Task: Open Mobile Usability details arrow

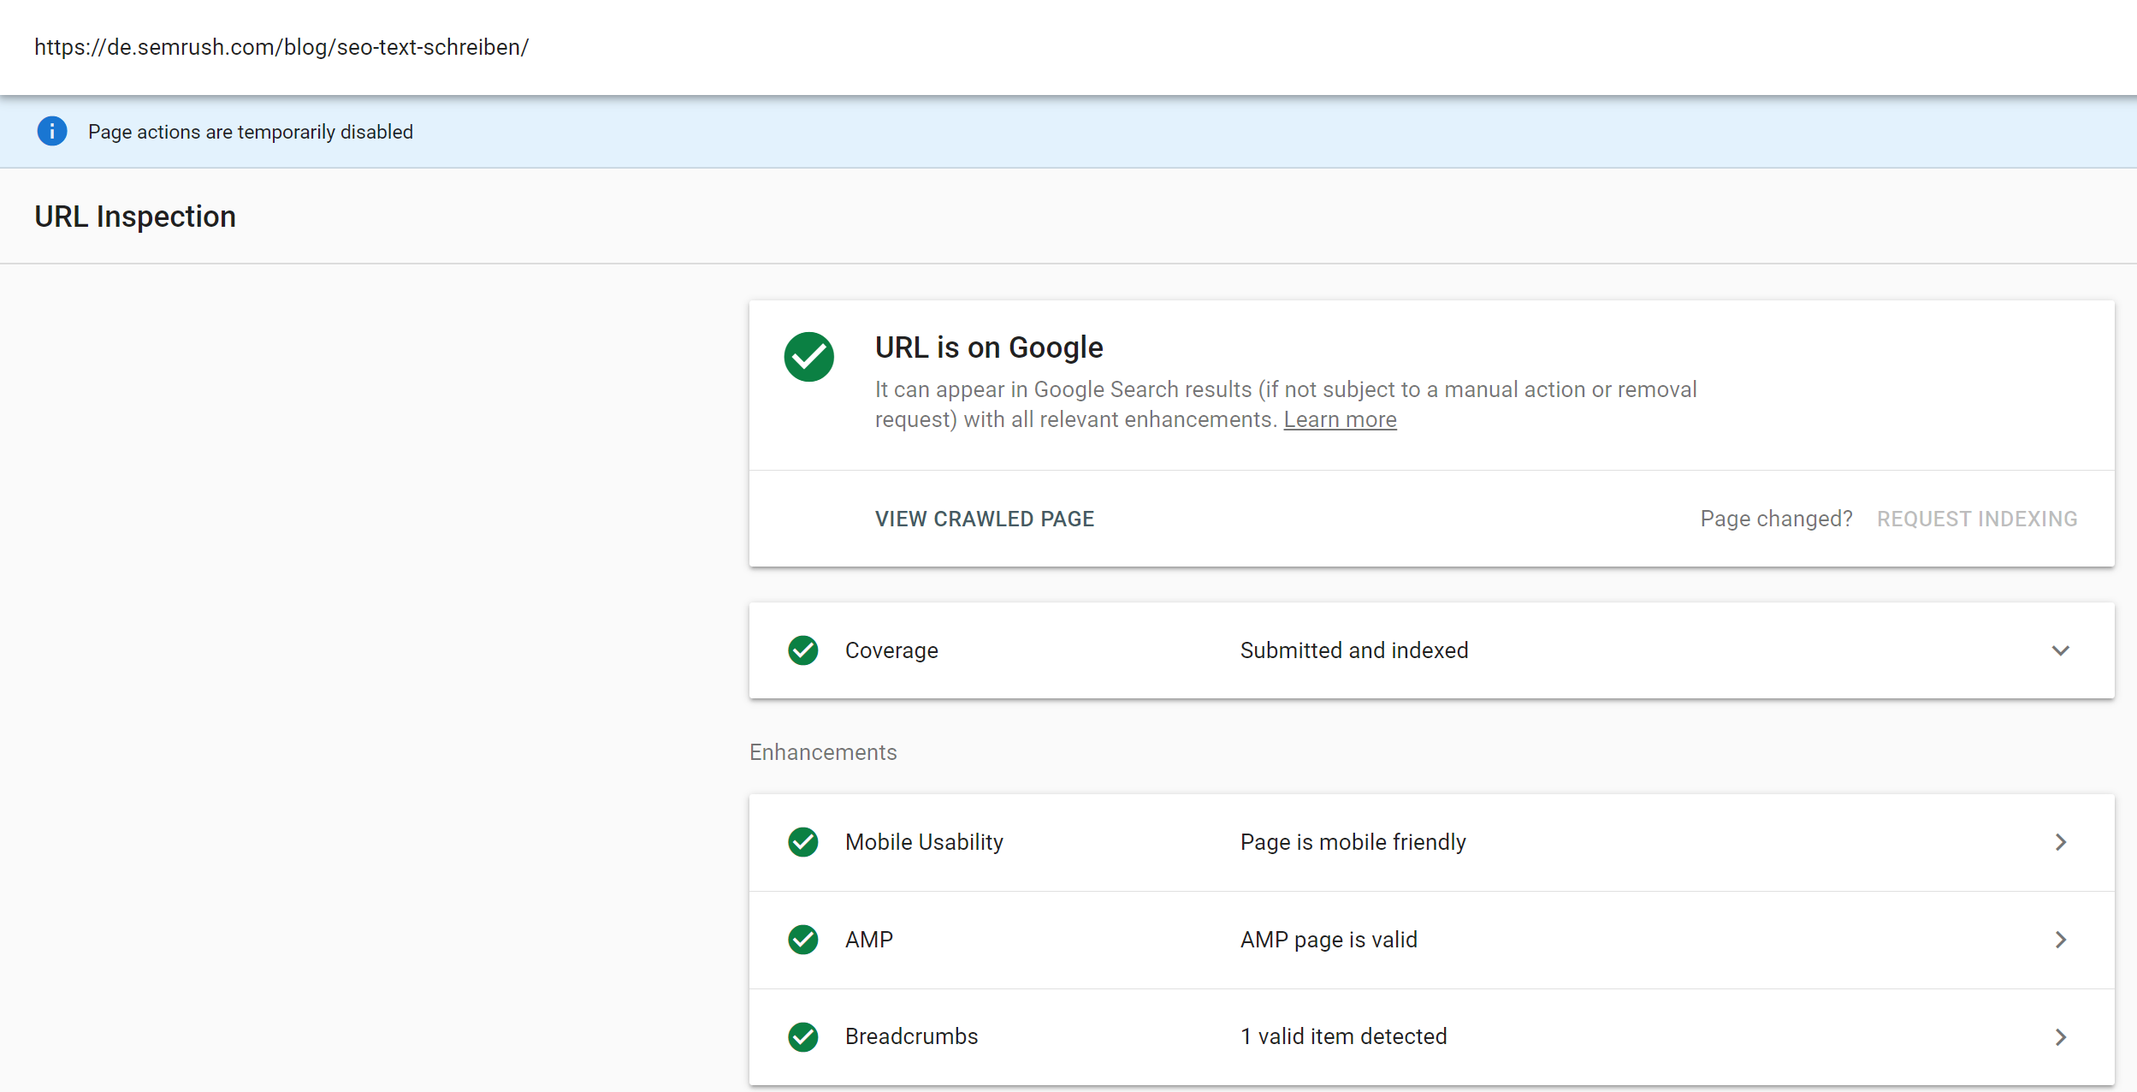Action: 2061,842
